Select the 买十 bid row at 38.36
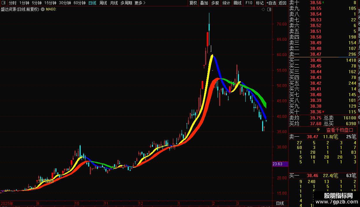This screenshot has height=207, width=360. (x=323, y=112)
